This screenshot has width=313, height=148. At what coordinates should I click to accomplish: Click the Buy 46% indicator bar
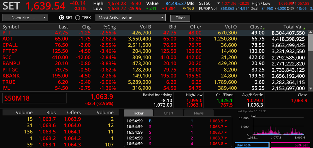[x=252, y=145]
